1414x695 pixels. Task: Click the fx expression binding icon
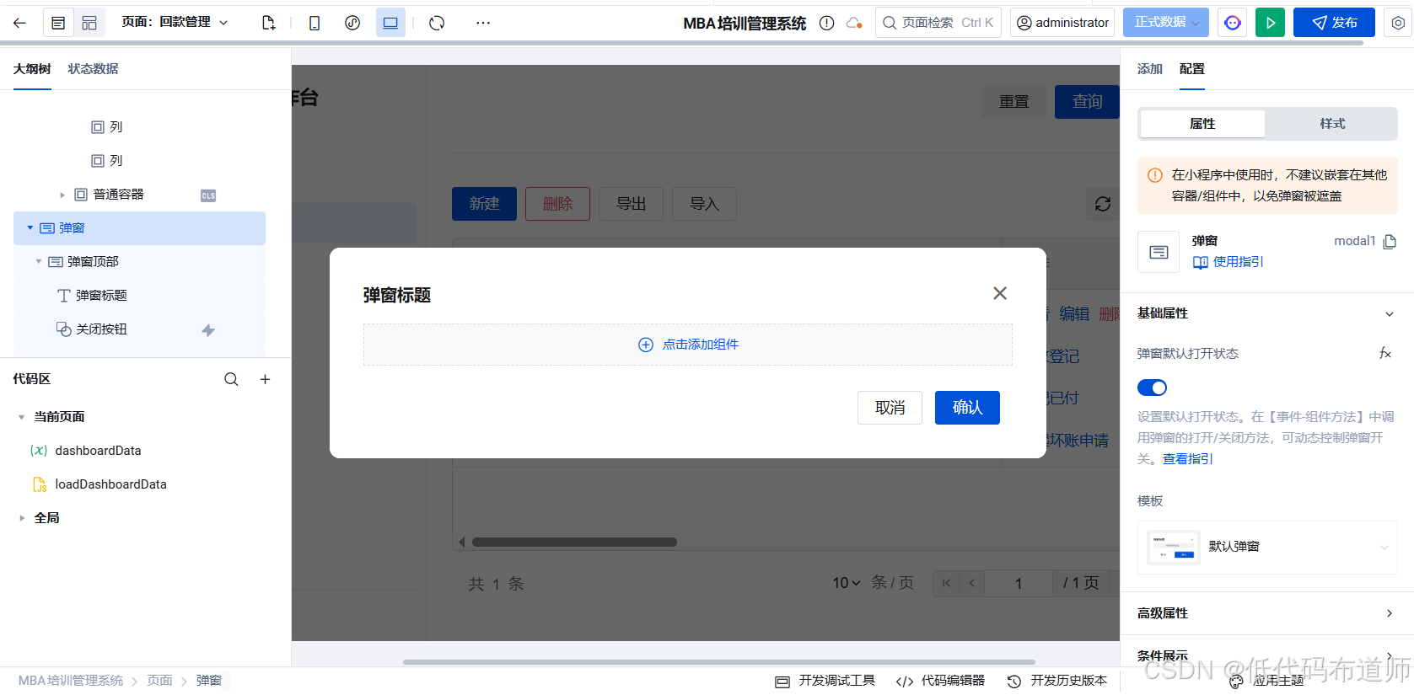point(1385,353)
